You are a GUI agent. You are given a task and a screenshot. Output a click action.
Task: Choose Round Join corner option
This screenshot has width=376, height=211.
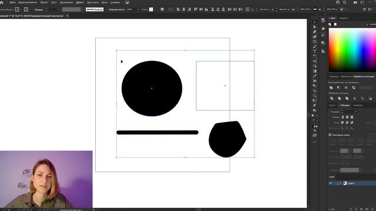(x=347, y=122)
